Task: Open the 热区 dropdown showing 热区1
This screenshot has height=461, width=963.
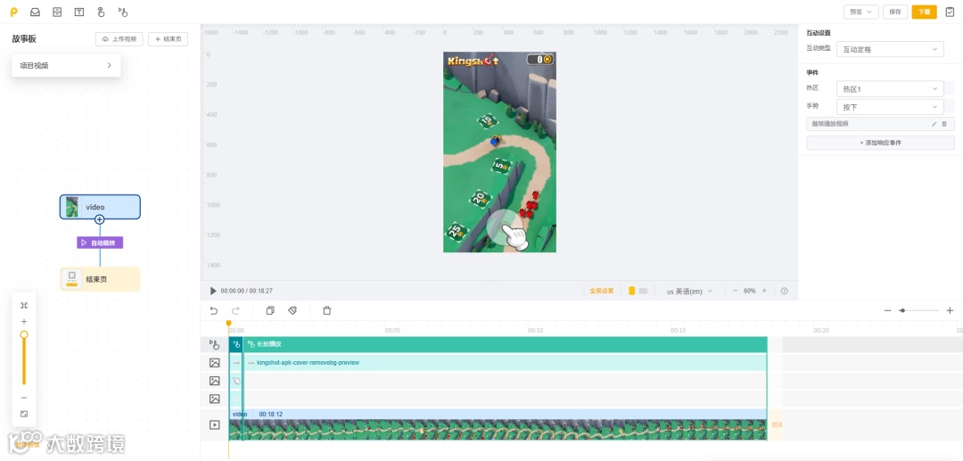Action: 890,89
